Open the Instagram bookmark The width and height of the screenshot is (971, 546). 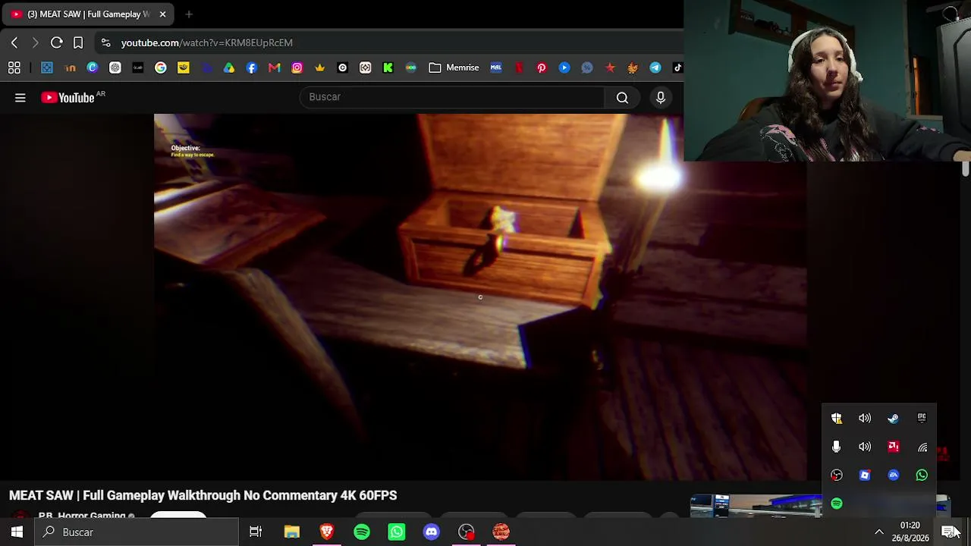[x=297, y=67]
